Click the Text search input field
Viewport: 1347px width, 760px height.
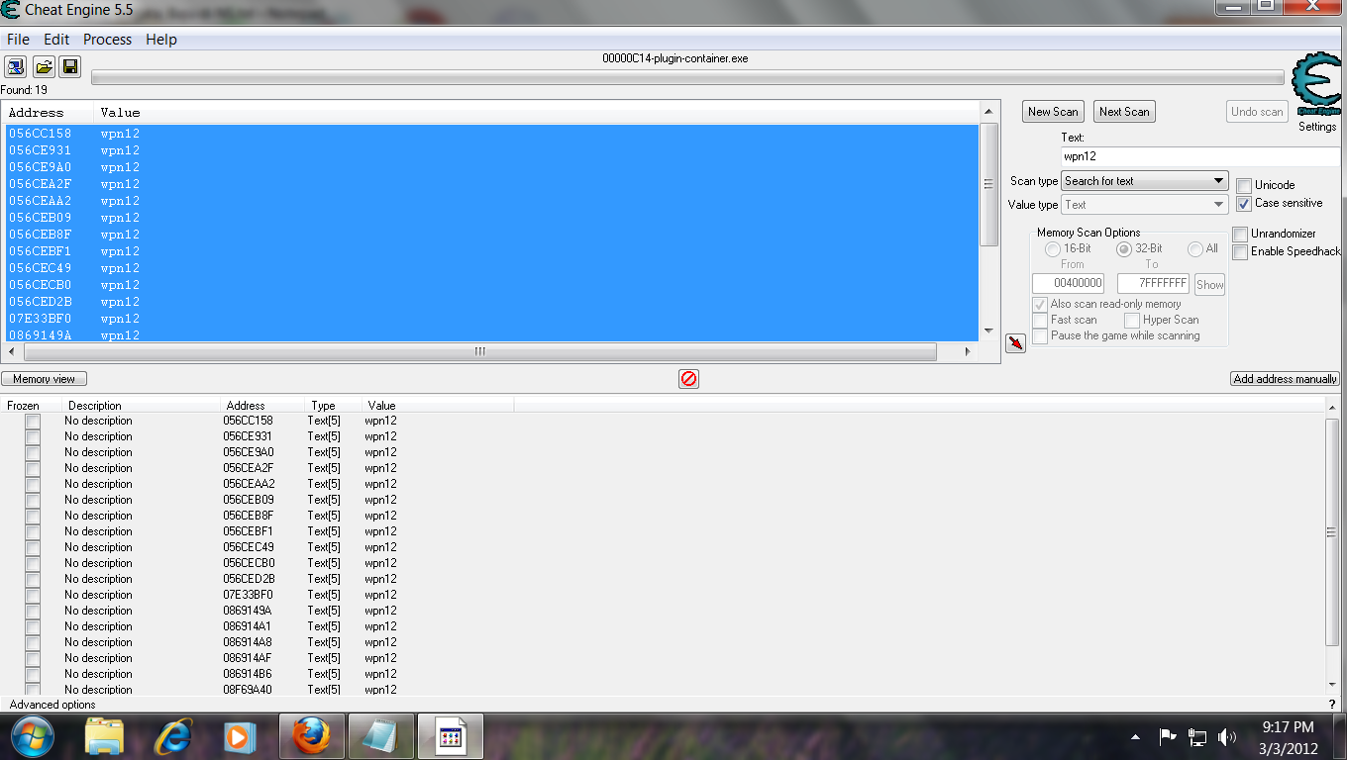click(1199, 156)
